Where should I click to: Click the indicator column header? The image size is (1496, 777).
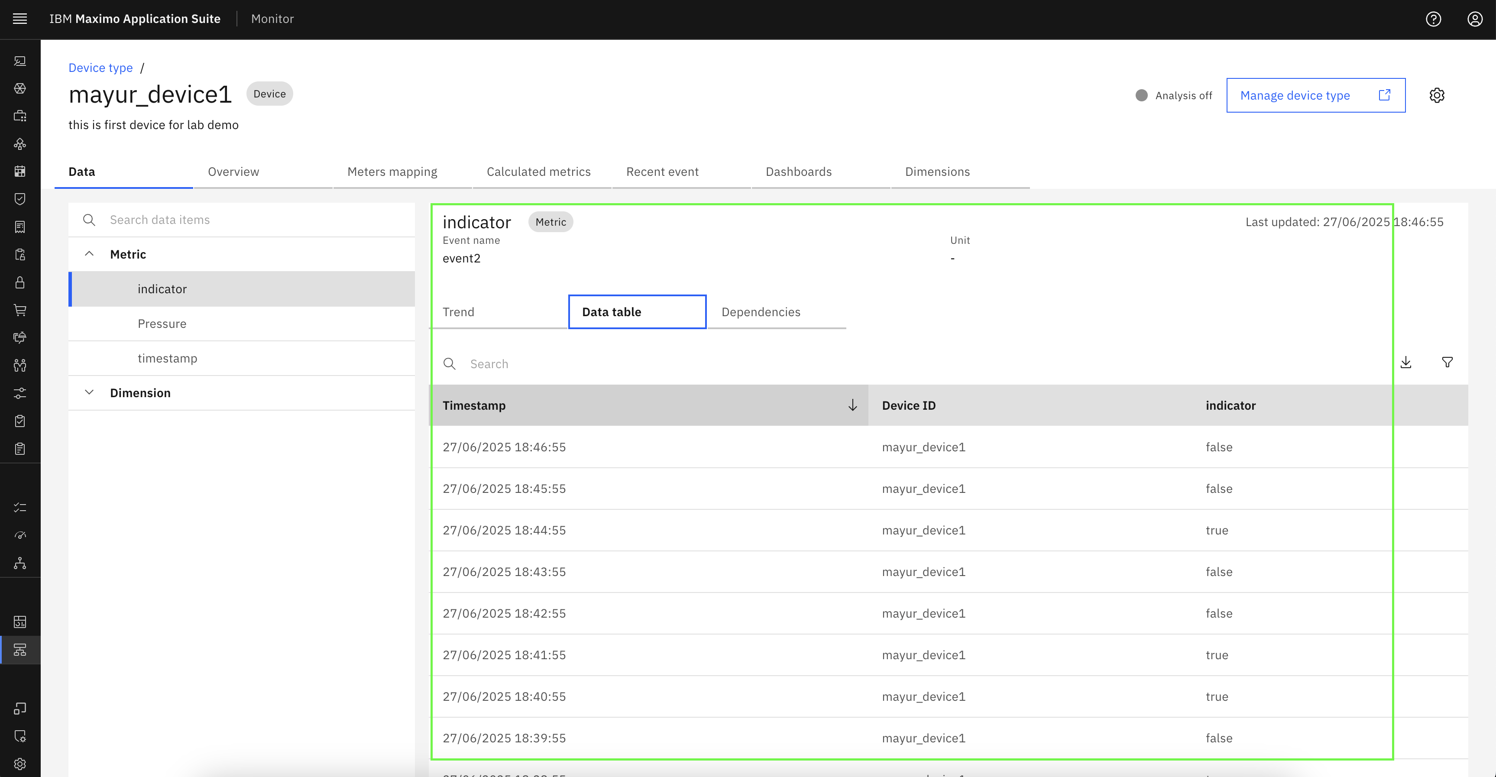(x=1330, y=405)
